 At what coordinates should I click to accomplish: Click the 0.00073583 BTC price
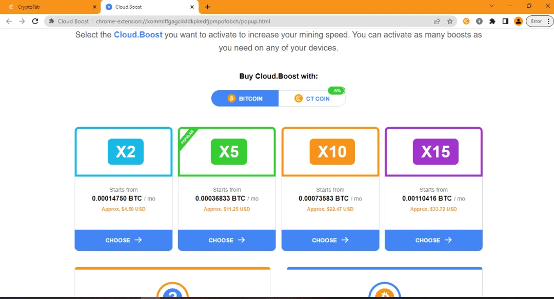point(324,198)
